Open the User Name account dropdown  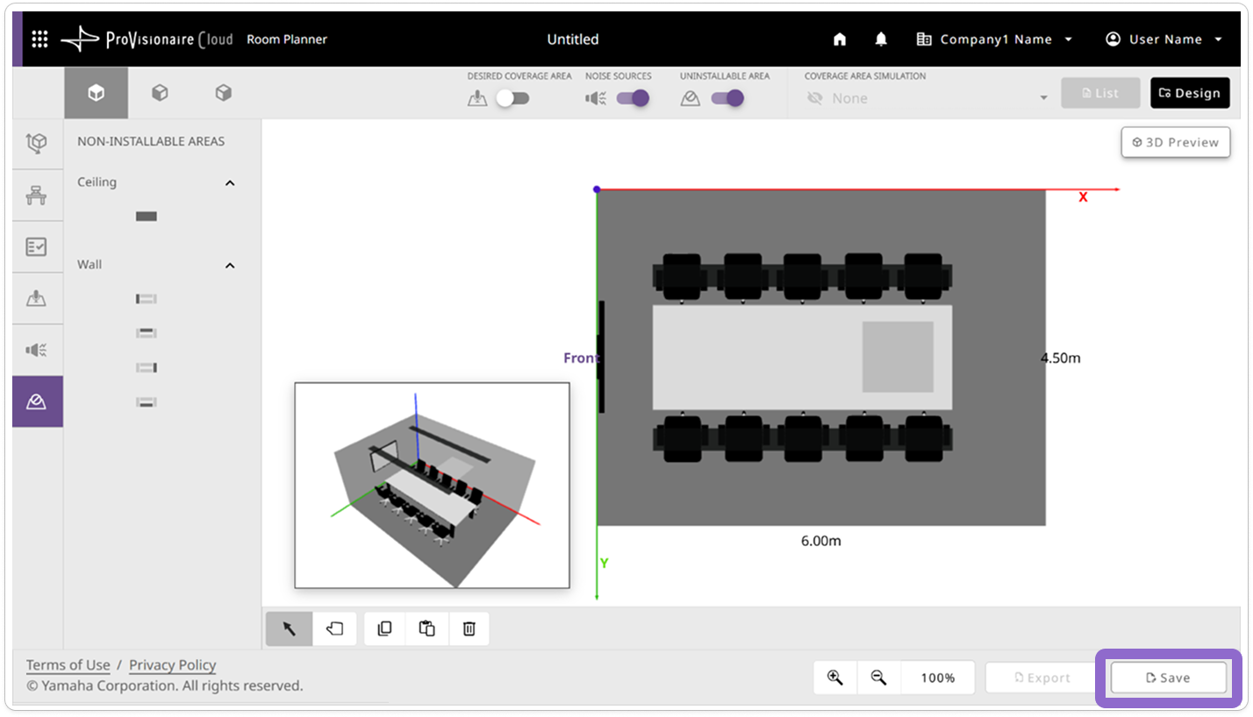pyautogui.click(x=1164, y=39)
